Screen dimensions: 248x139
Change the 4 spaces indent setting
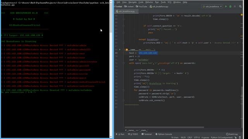[205, 137]
